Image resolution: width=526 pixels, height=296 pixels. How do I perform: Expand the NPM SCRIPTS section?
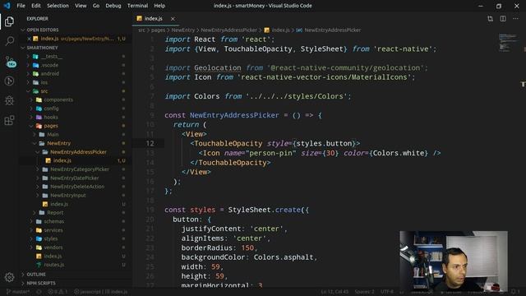pos(41,283)
